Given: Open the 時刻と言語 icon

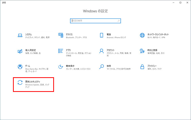Looking at the screenshot, I should pos(142,51).
